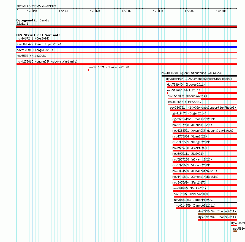Click the 17289k ruler tick label
The image size is (245, 242).
158,11
